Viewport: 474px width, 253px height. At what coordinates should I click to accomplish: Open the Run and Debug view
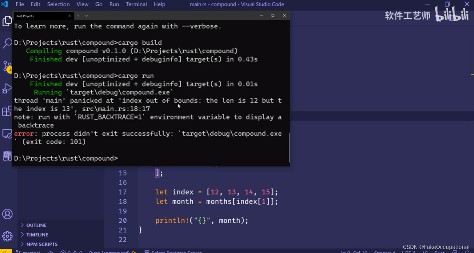[x=7, y=88]
